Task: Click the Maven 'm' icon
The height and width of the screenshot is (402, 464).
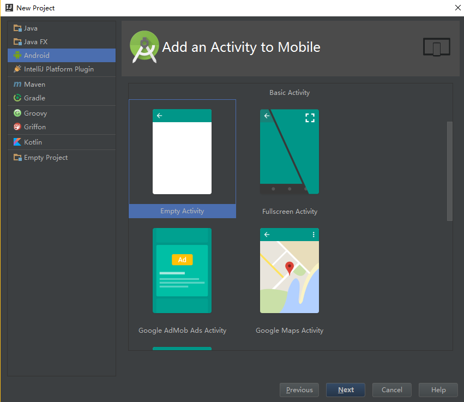Action: click(x=17, y=85)
